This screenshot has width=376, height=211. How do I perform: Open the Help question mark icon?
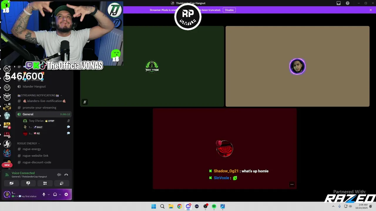[348, 3]
